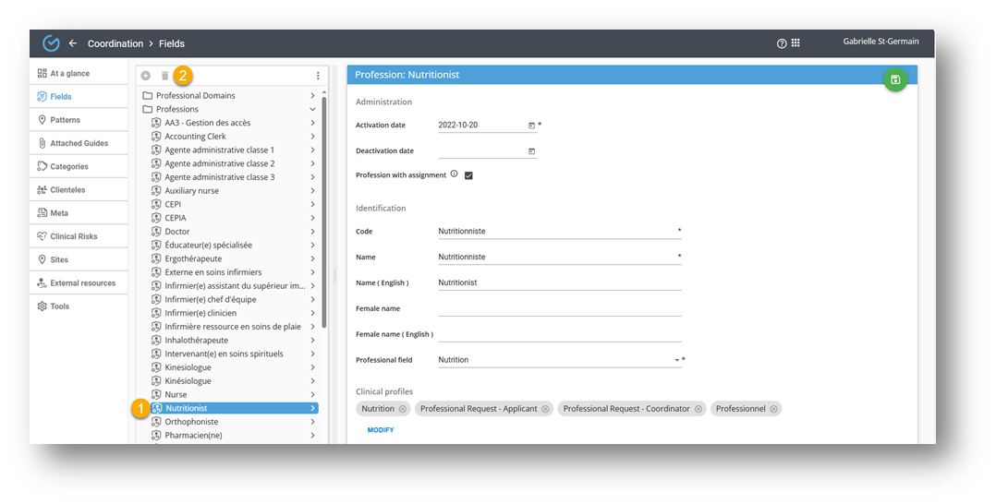The image size is (996, 504).
Task: Open Patterns in the left sidebar
Action: (65, 120)
